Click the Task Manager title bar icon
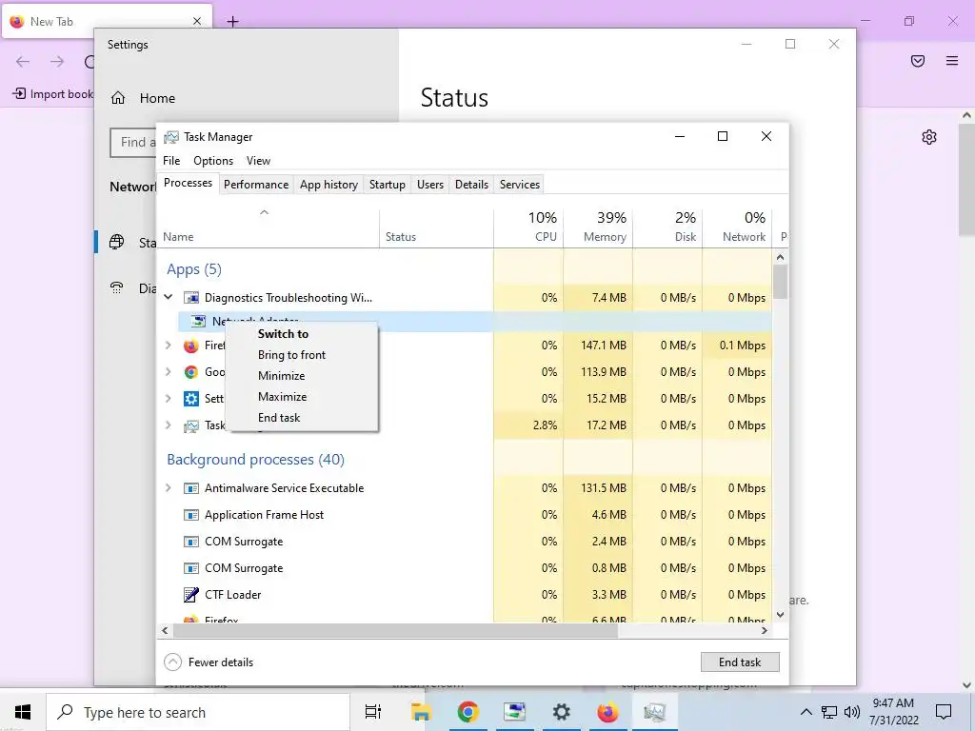Screen dimensions: 975x731 pos(171,137)
